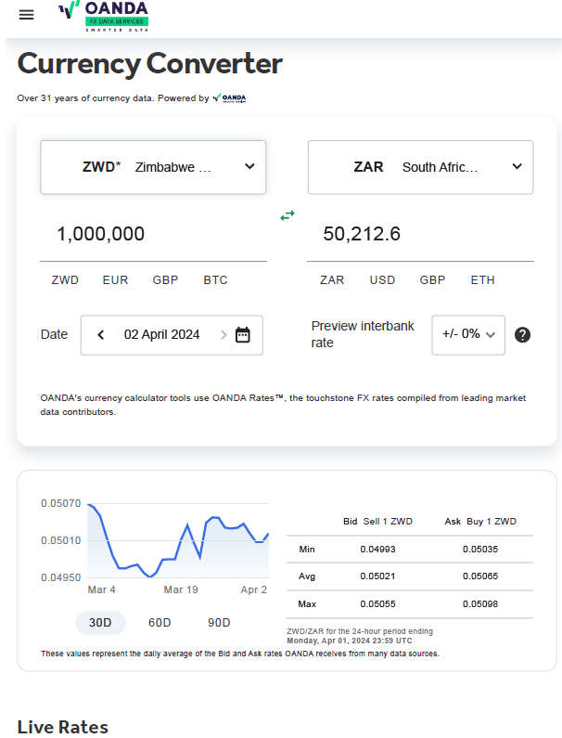Screen dimensions: 562x738
Task: Click the 'Ask Buy 1 ZWD' column header
Action: (480, 522)
